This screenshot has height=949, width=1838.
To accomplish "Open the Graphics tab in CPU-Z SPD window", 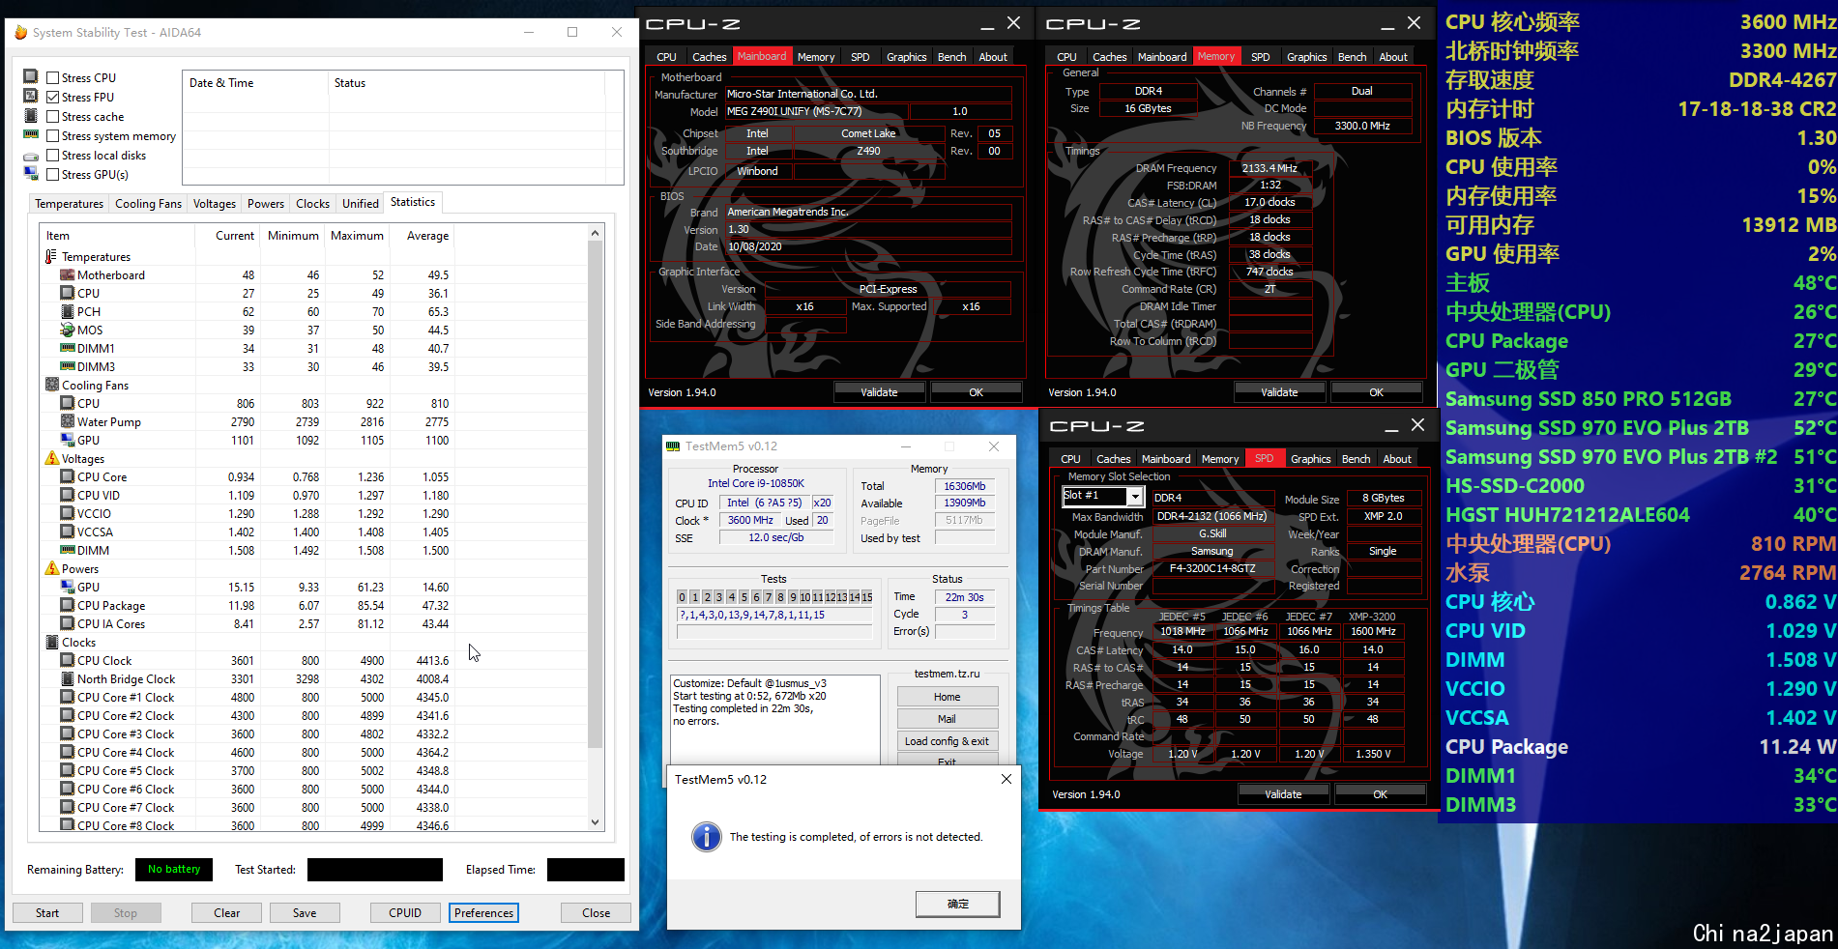I will pos(1310,459).
